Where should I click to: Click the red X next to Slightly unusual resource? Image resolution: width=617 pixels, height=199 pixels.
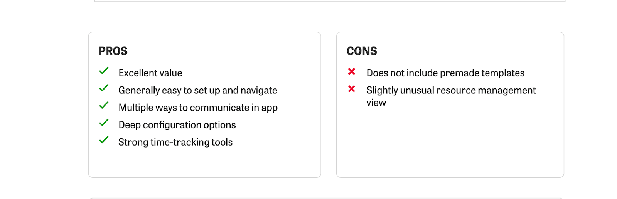(x=351, y=89)
